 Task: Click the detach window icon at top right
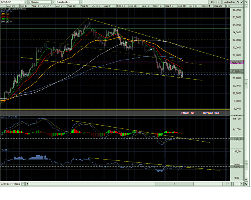[x=246, y=2]
